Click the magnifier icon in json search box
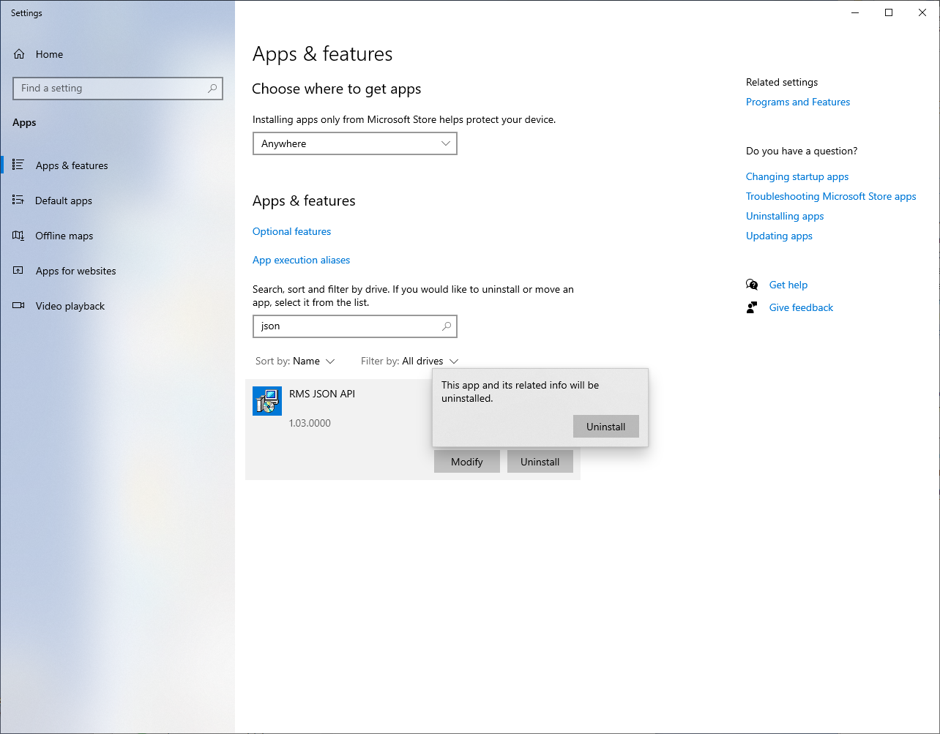The width and height of the screenshot is (940, 734). [447, 326]
